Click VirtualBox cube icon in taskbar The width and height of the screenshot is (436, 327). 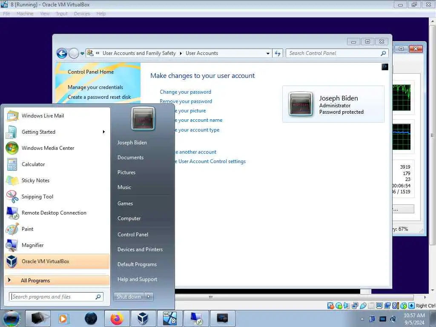tap(143, 318)
